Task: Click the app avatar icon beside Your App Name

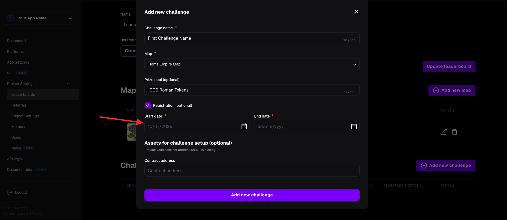Action: (11, 18)
